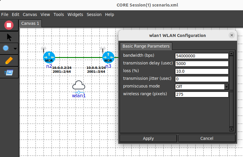The height and width of the screenshot is (157, 243).
Task: Stop the running session with the red stop button
Action: 9,25
